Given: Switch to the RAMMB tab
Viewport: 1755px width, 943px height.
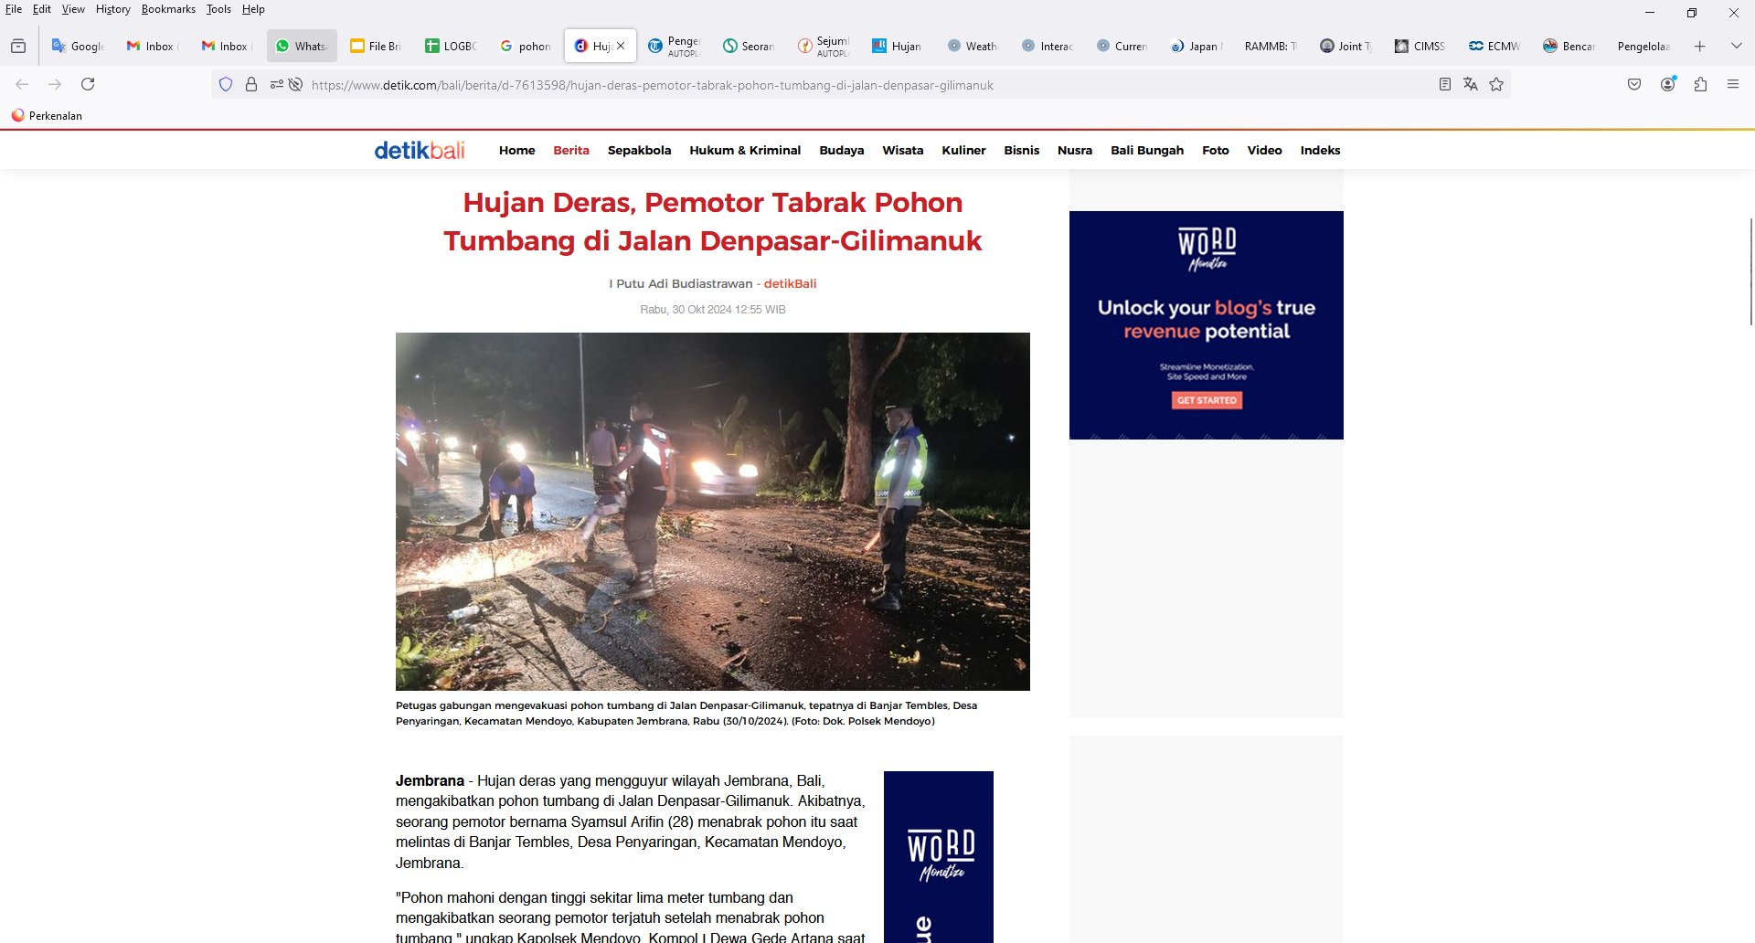Looking at the screenshot, I should point(1271,46).
